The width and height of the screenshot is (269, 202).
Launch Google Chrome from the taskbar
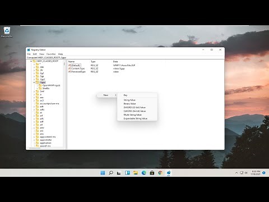click(160, 173)
